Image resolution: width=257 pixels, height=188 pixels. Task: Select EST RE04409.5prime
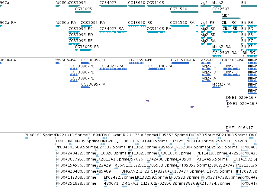tap(71, 144)
